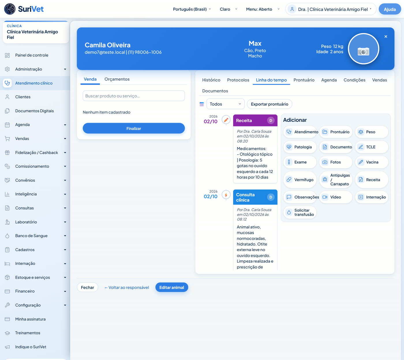The height and width of the screenshot is (360, 404).
Task: Click the Fechar button
Action: point(87,287)
